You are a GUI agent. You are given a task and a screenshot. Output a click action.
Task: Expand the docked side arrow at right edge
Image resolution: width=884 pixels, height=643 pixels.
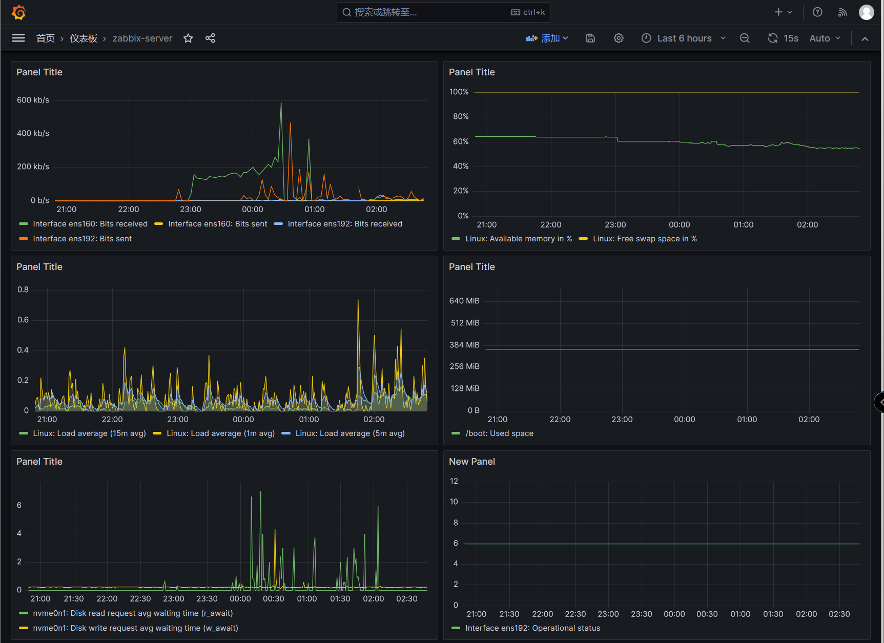pyautogui.click(x=879, y=402)
